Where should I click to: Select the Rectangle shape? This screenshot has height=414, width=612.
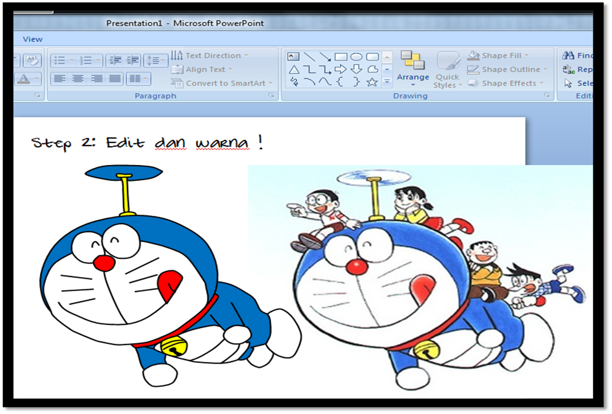tap(341, 57)
